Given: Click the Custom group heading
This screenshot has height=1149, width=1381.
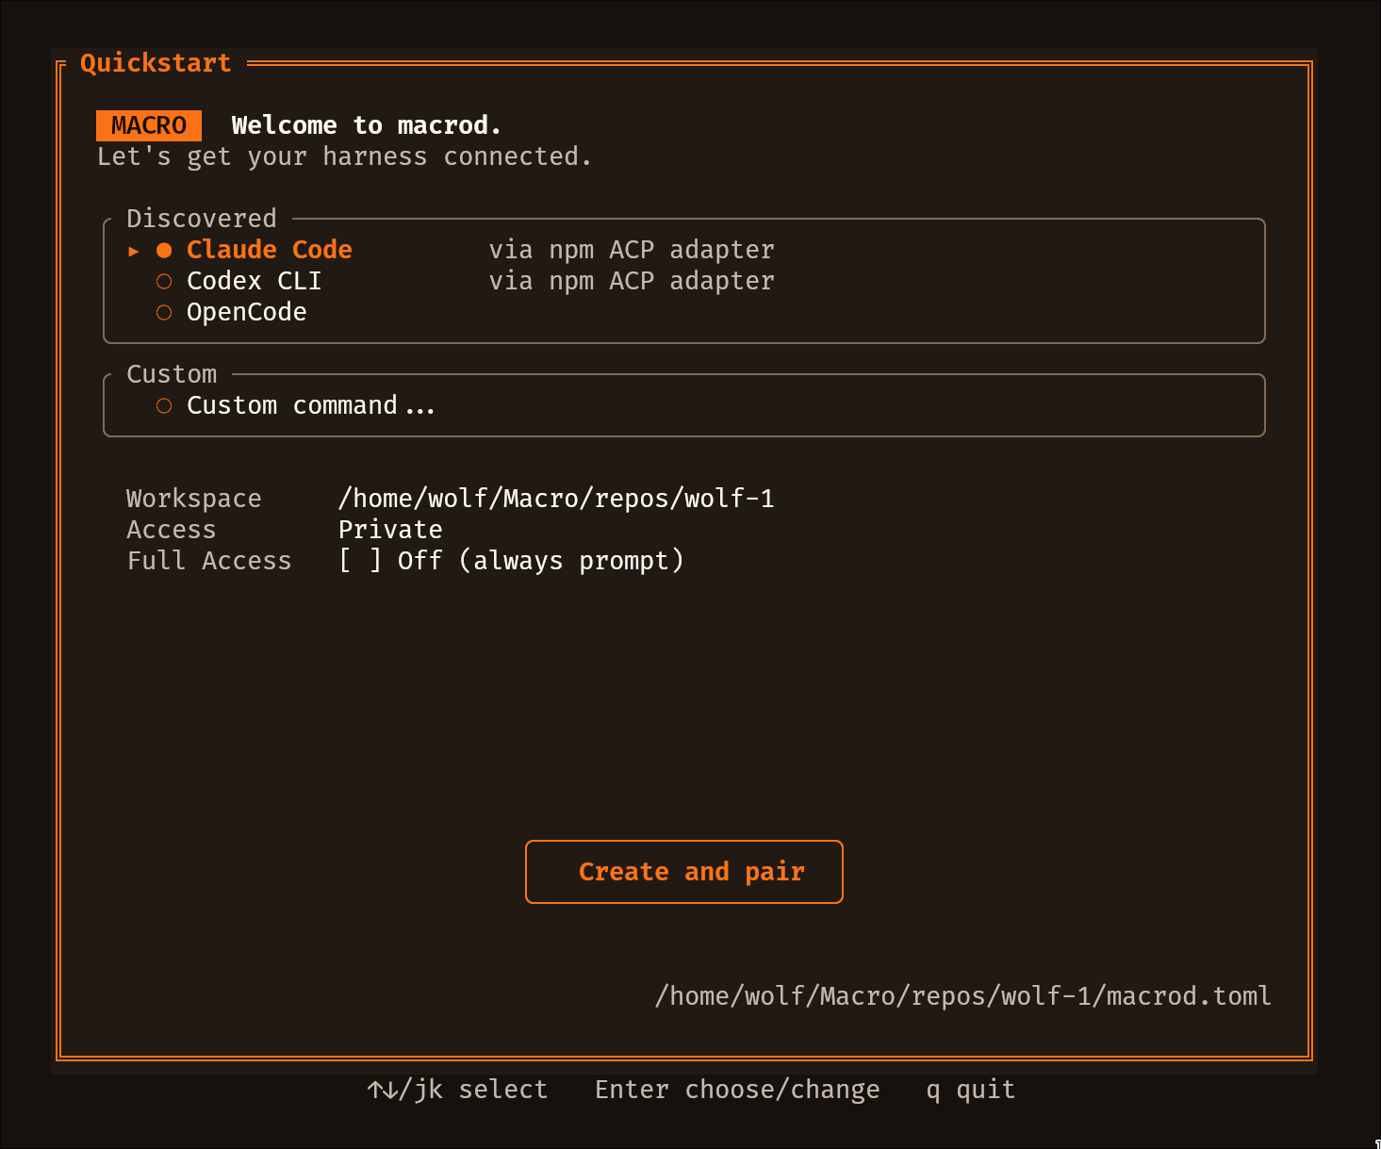Looking at the screenshot, I should pos(172,374).
